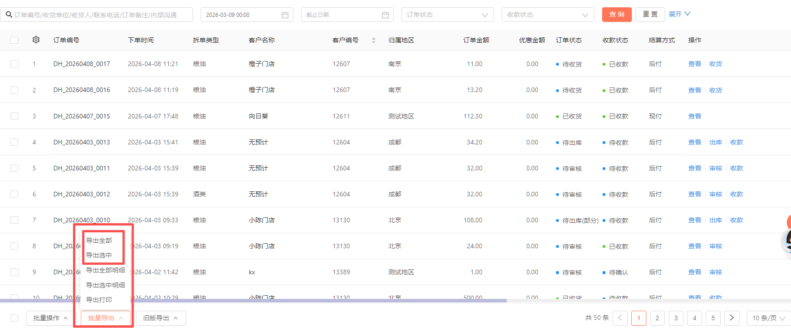Click the start date field 2026-03-09

(247, 15)
